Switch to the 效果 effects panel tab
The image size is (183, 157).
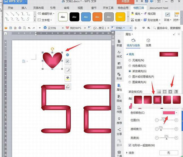pos(148,43)
